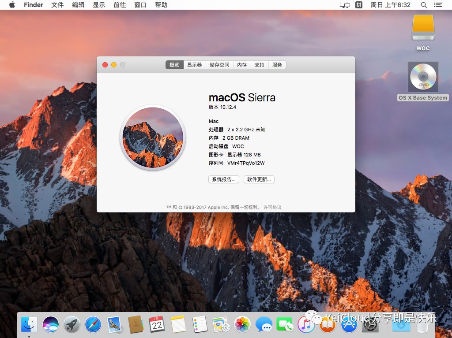
Task: Open Maps icon in dock
Action: (x=221, y=324)
